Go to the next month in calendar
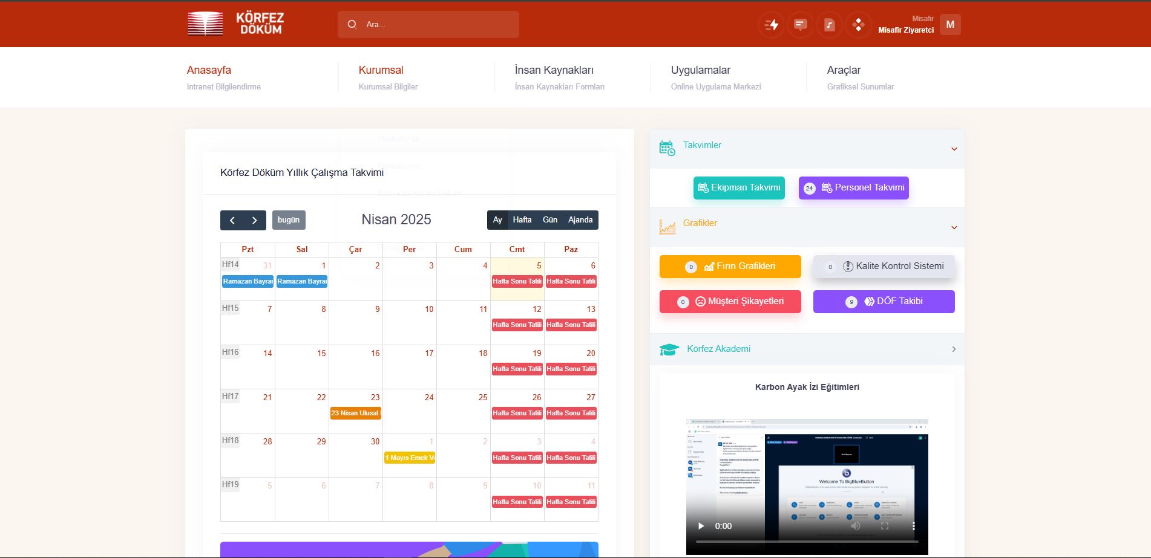The width and height of the screenshot is (1151, 558). (255, 221)
